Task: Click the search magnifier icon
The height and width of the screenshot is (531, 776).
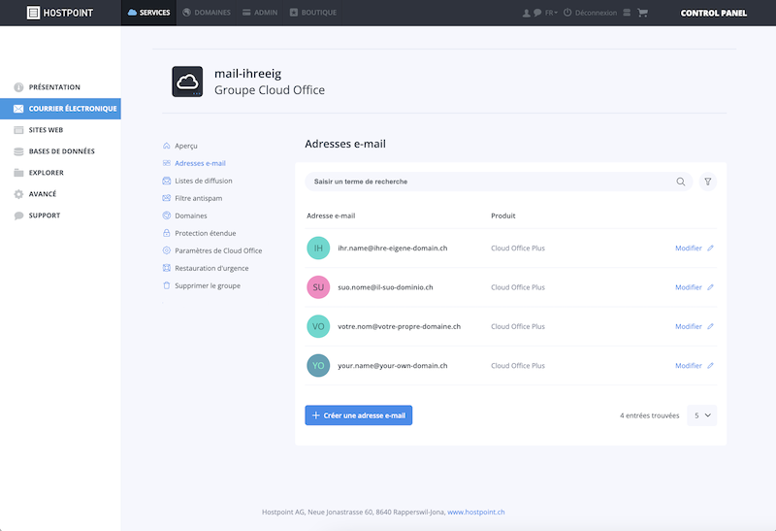Action: (x=681, y=182)
